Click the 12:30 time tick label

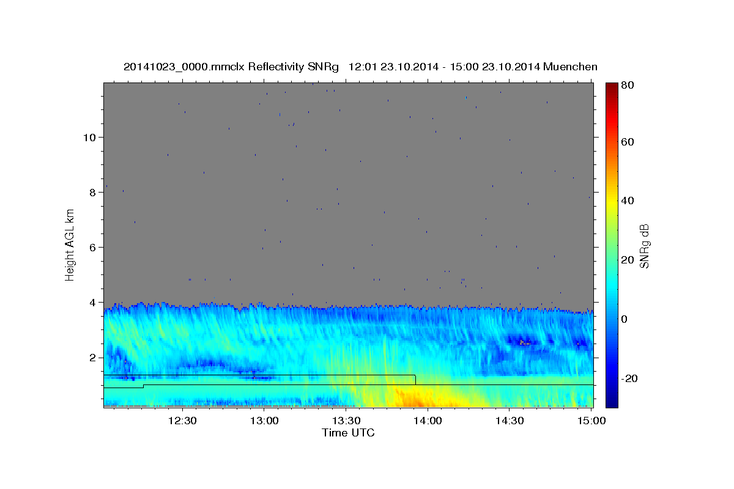(x=183, y=421)
